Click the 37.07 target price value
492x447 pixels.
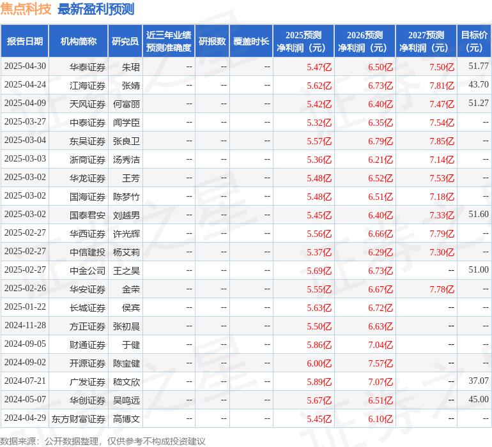pyautogui.click(x=478, y=381)
